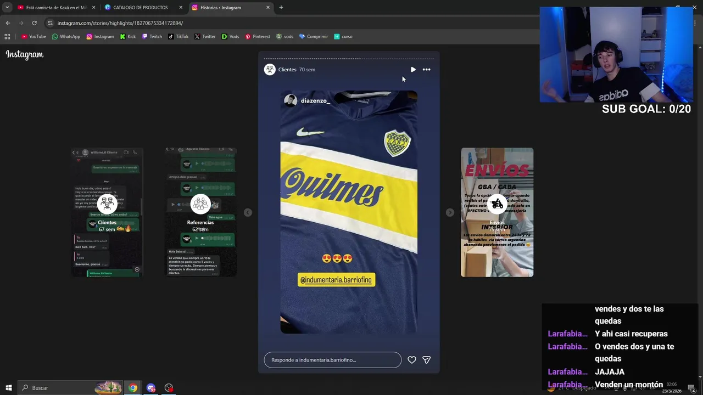
Task: Open YouTube bookmark
Action: click(x=34, y=37)
